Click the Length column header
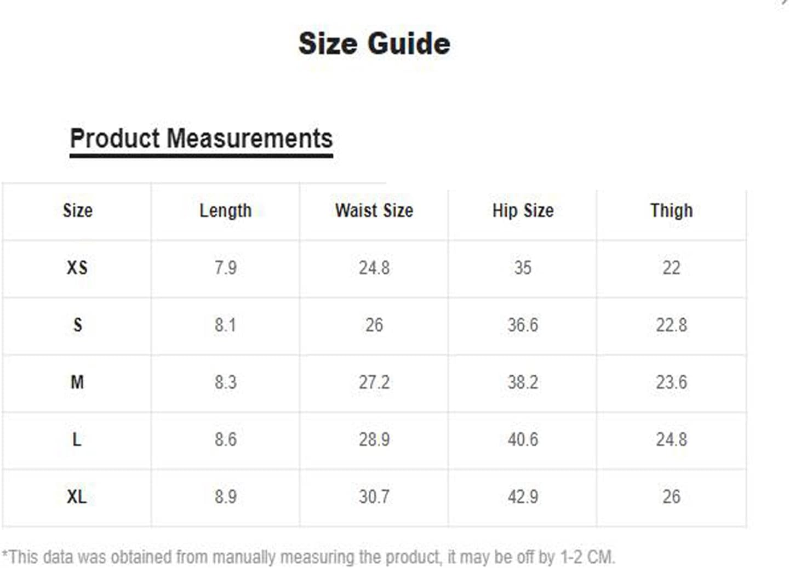The height and width of the screenshot is (568, 789). [x=225, y=210]
